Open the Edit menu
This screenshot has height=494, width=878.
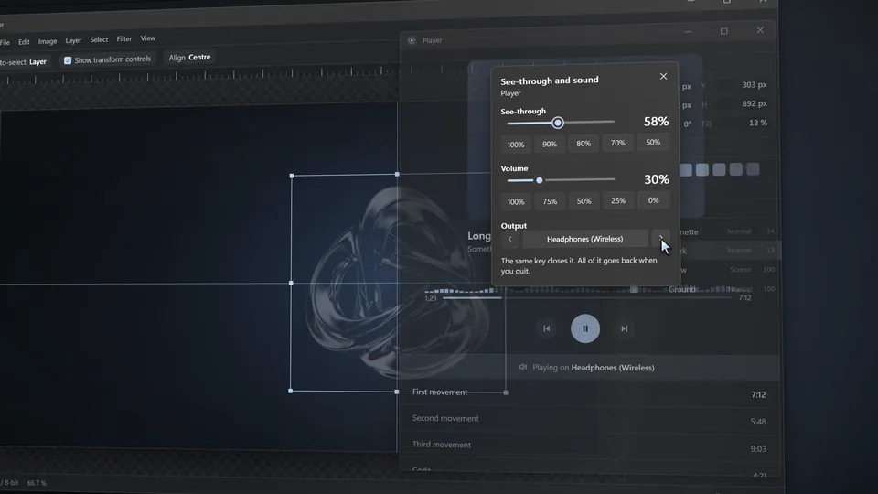24,42
